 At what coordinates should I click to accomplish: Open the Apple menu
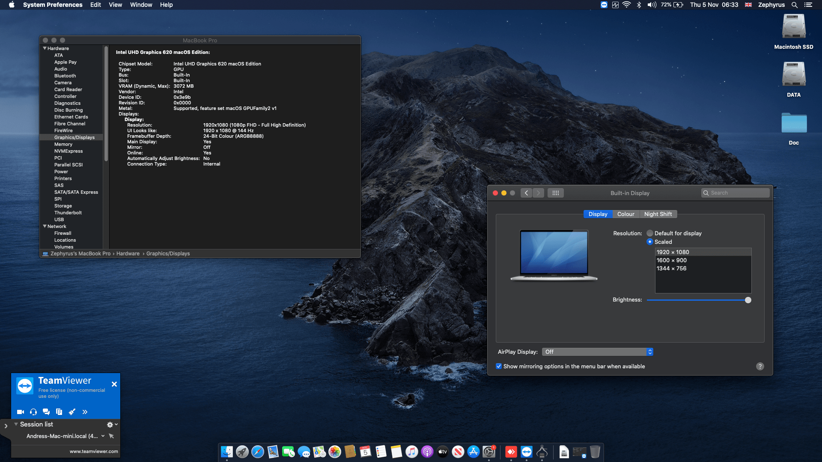(x=12, y=5)
